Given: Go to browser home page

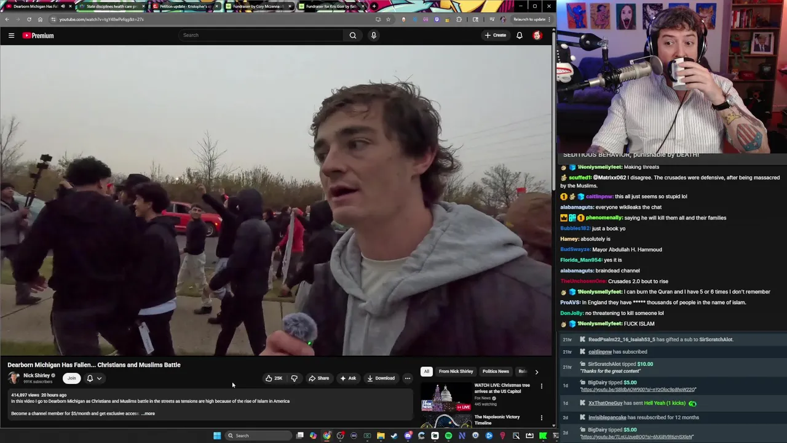Looking at the screenshot, I should (40, 19).
